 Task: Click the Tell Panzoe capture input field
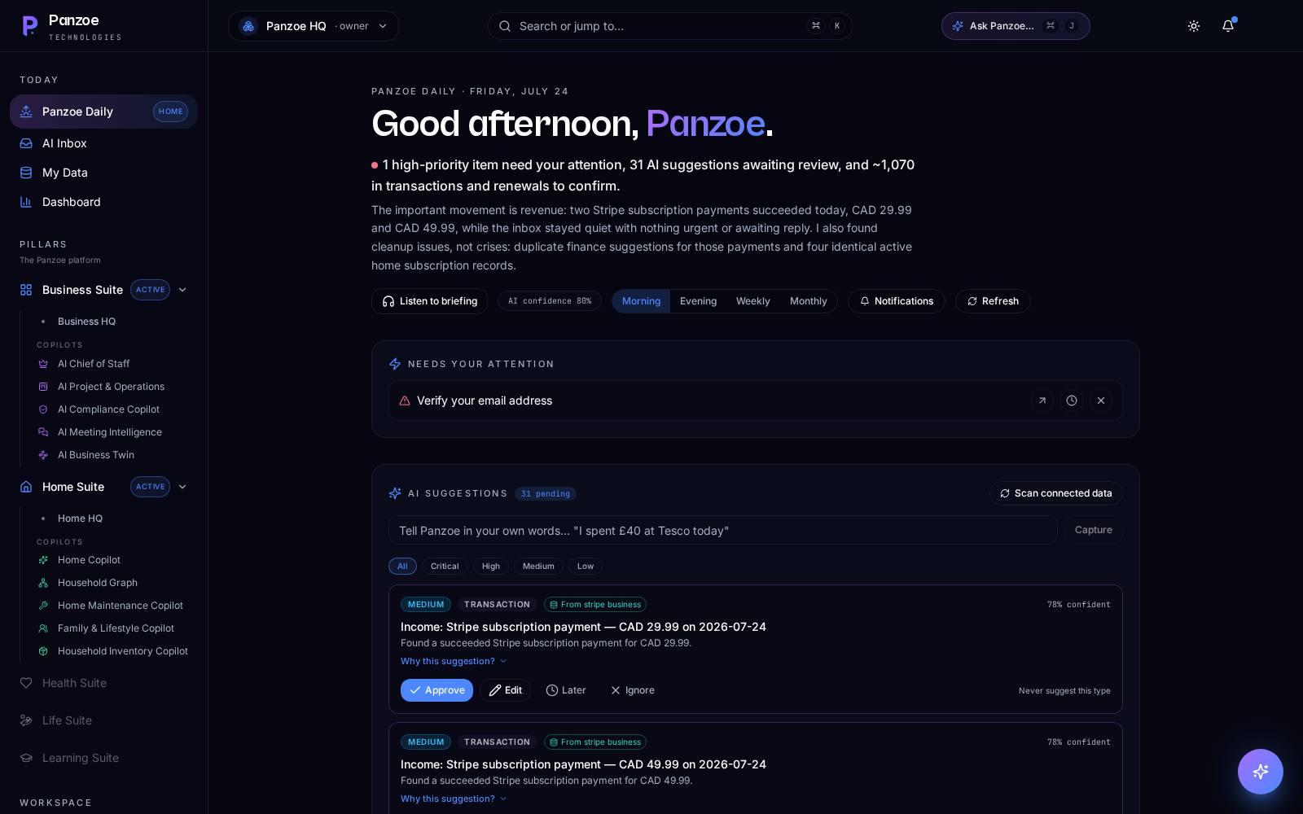(723, 531)
